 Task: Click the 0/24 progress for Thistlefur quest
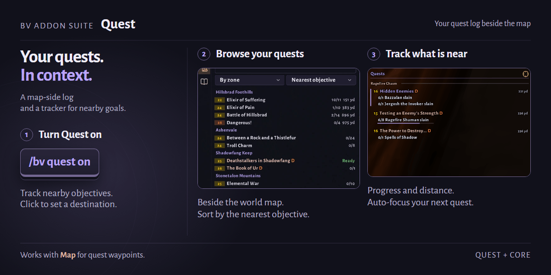(350, 138)
